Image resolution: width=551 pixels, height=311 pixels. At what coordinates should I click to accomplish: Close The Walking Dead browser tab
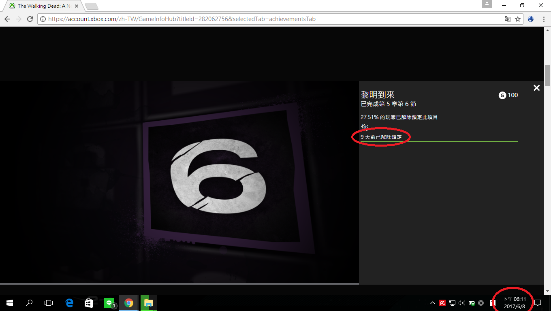77,6
